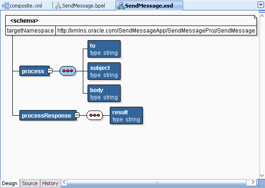Click the dog-ear corner of schema box
Screen dimensions: 265x188
click(x=256, y=17)
